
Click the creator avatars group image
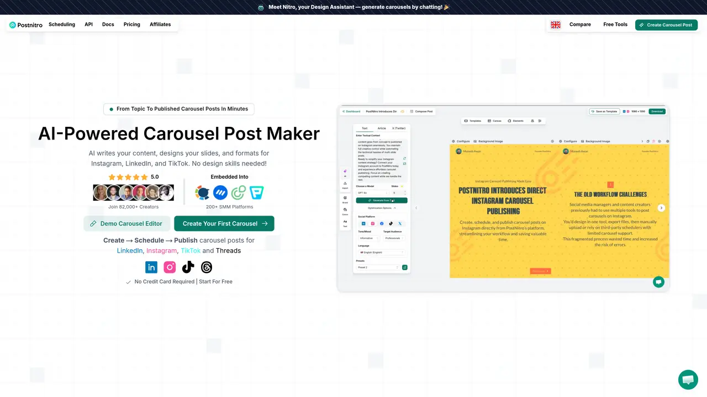point(133,192)
